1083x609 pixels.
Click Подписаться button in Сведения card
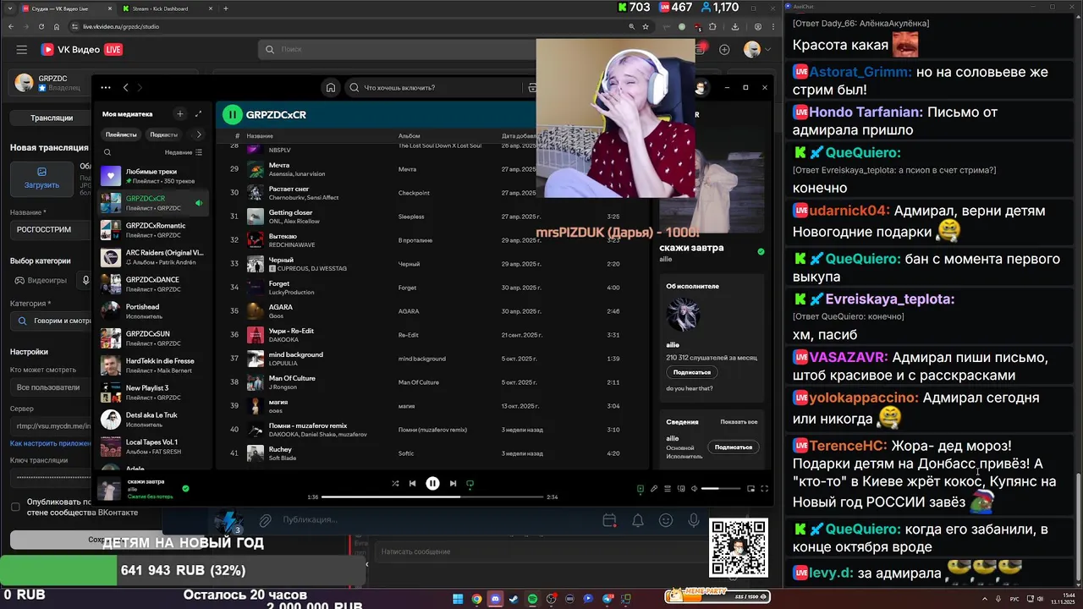pyautogui.click(x=734, y=447)
